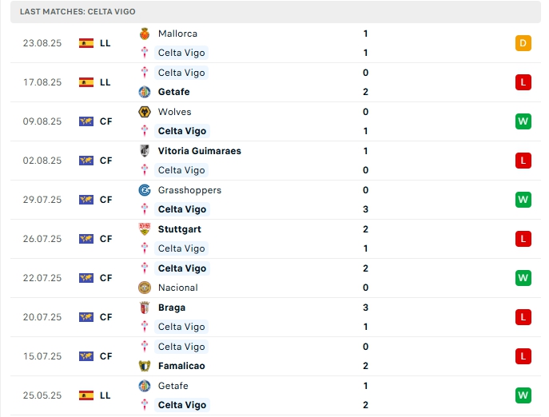Click the world flag icon for 09.08.25 match
The image size is (549, 417).
[x=86, y=121]
